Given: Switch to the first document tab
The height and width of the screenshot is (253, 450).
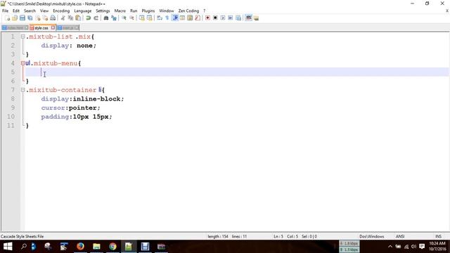Looking at the screenshot, I should click(15, 28).
